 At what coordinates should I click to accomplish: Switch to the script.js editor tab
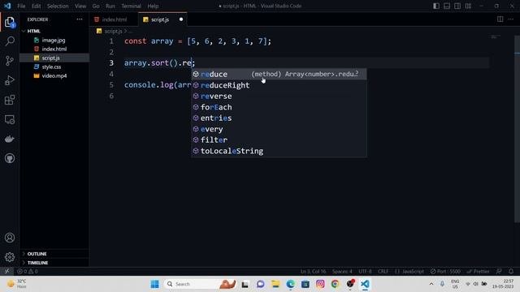pyautogui.click(x=162, y=19)
